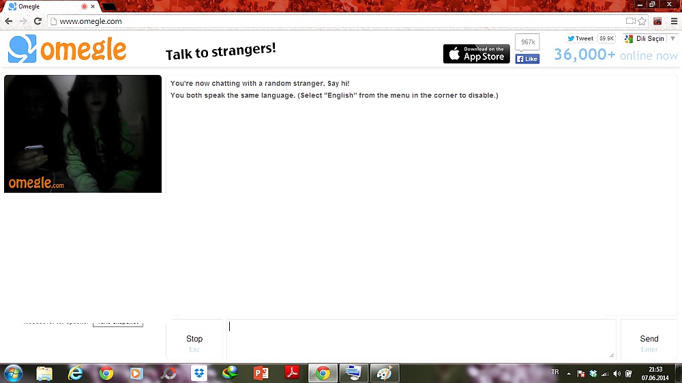This screenshot has width=682, height=383.
Task: Open a new tab next to Omegle
Action: click(109, 7)
